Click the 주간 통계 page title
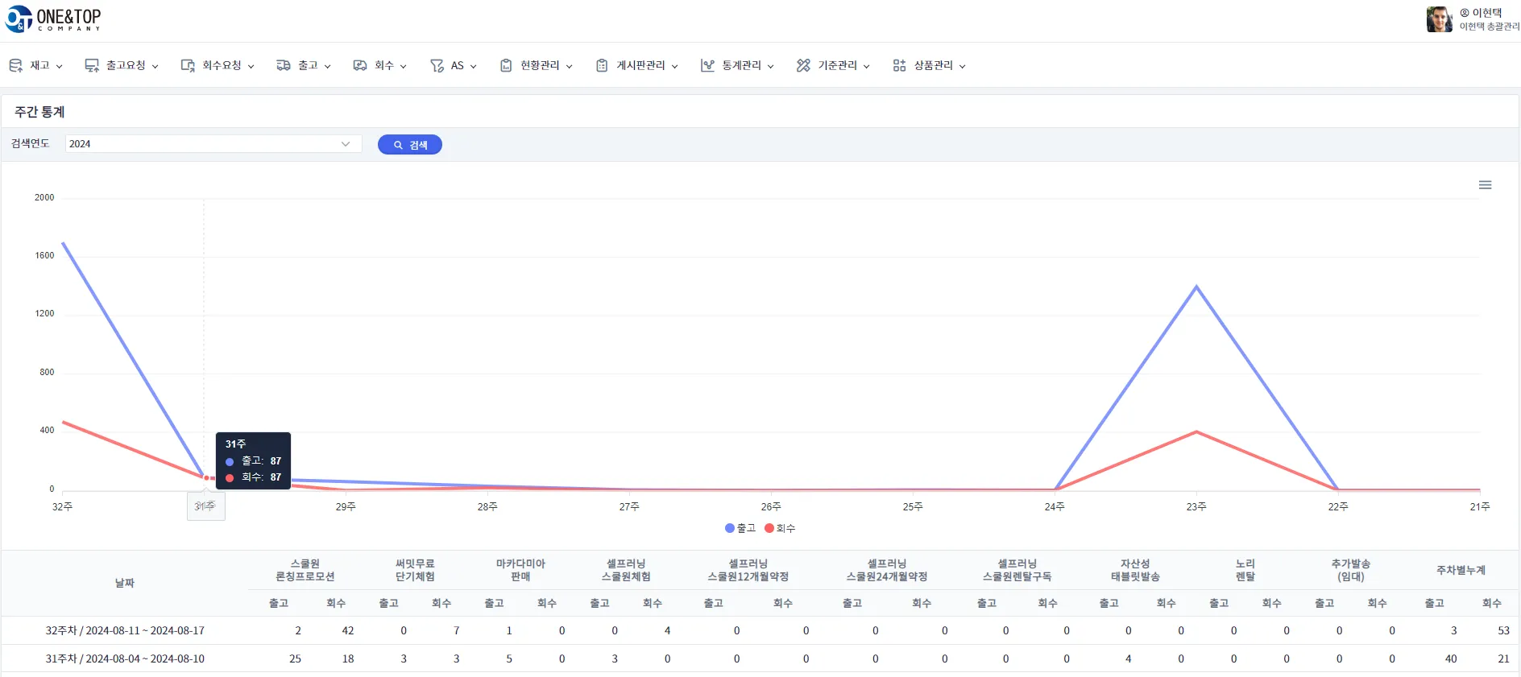The width and height of the screenshot is (1521, 677). pos(39,112)
